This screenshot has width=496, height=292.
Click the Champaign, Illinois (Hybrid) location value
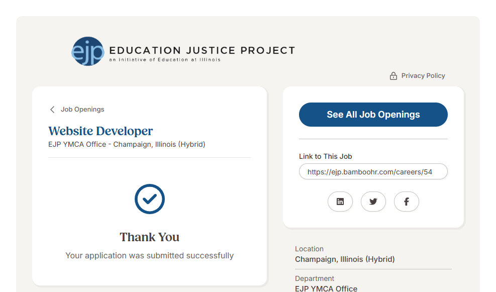(345, 259)
